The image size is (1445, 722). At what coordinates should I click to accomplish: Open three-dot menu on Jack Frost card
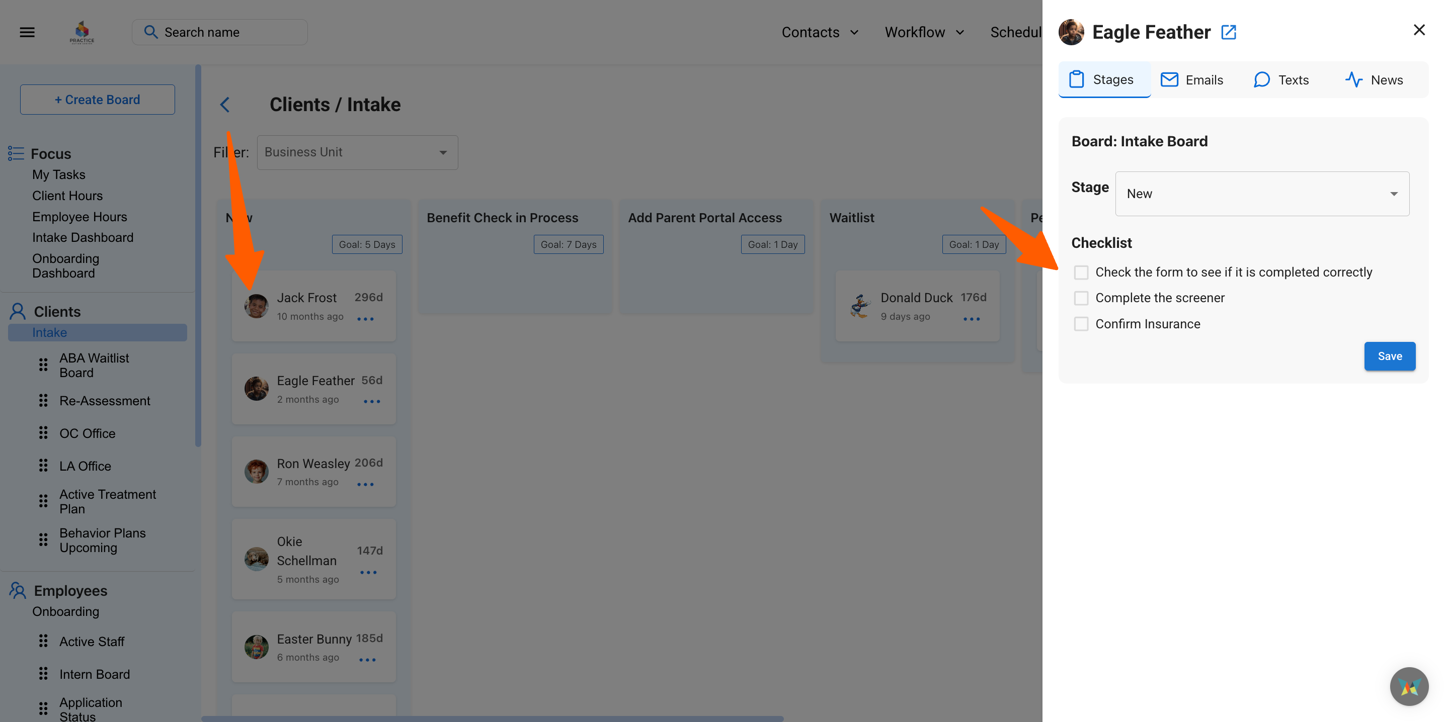pyautogui.click(x=365, y=319)
